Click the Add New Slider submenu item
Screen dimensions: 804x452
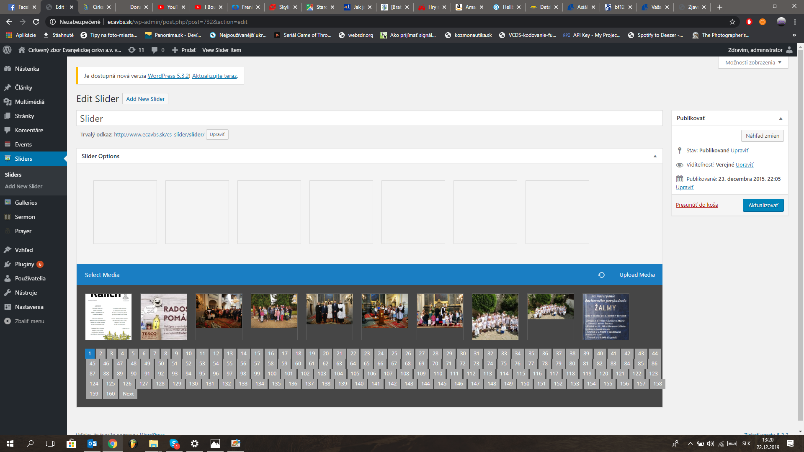[x=23, y=186]
